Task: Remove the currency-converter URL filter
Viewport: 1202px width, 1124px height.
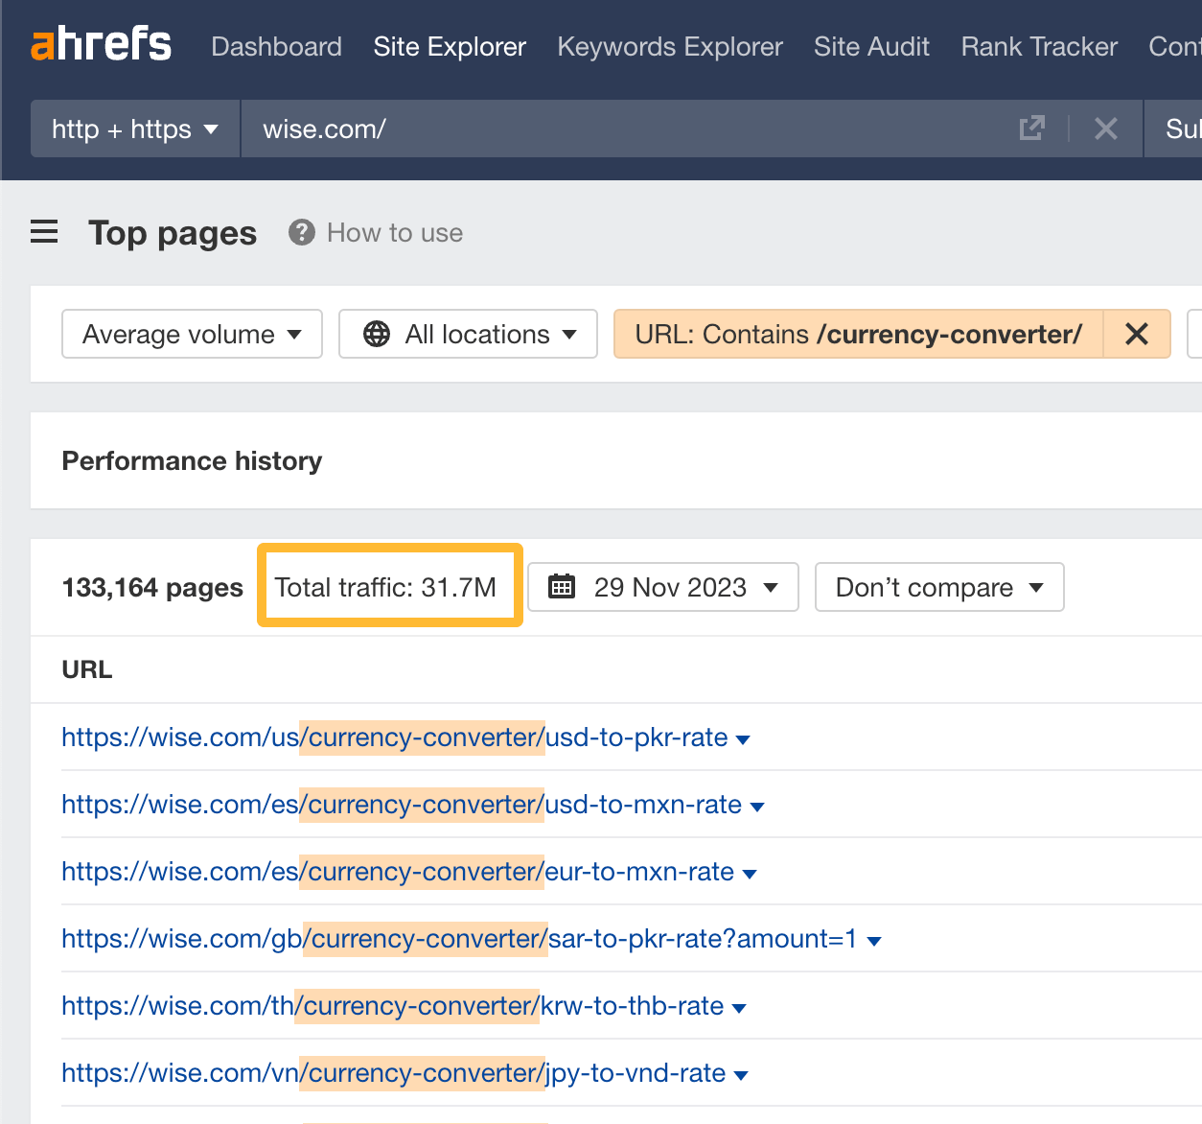Action: point(1137,334)
